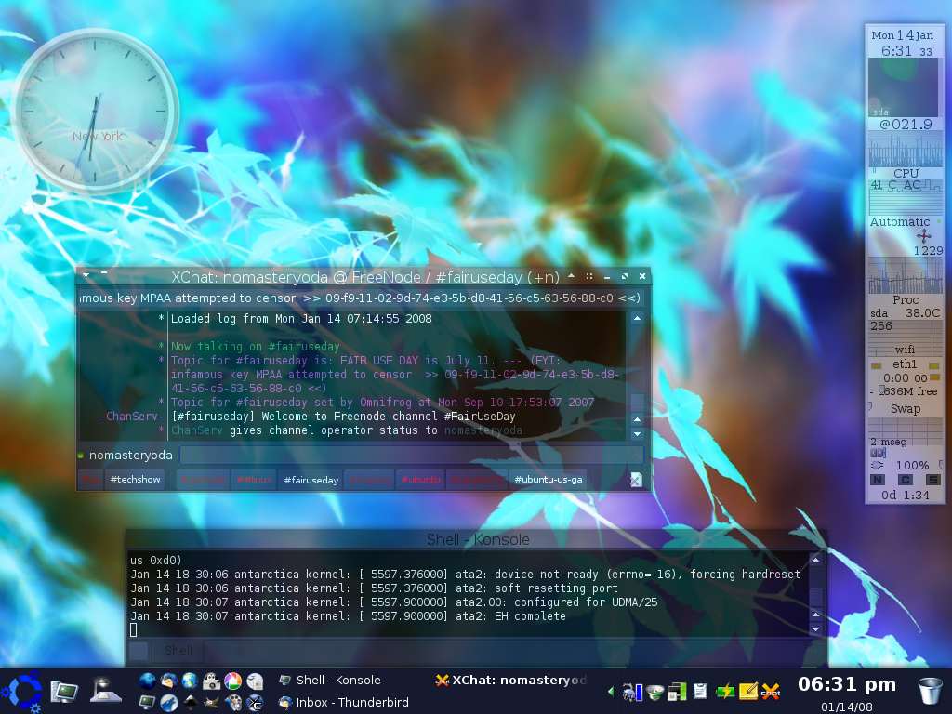Open the XChat window menu from the titlebar arrow
This screenshot has height=714, width=952.
(85, 276)
